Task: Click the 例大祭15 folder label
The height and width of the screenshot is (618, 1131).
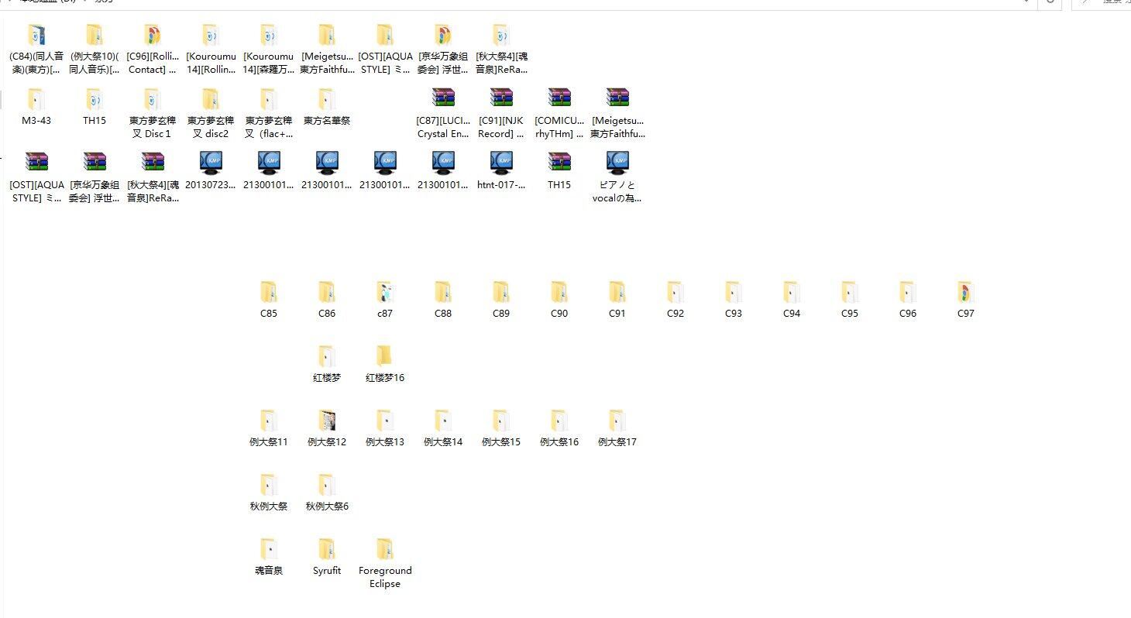Action: click(501, 442)
